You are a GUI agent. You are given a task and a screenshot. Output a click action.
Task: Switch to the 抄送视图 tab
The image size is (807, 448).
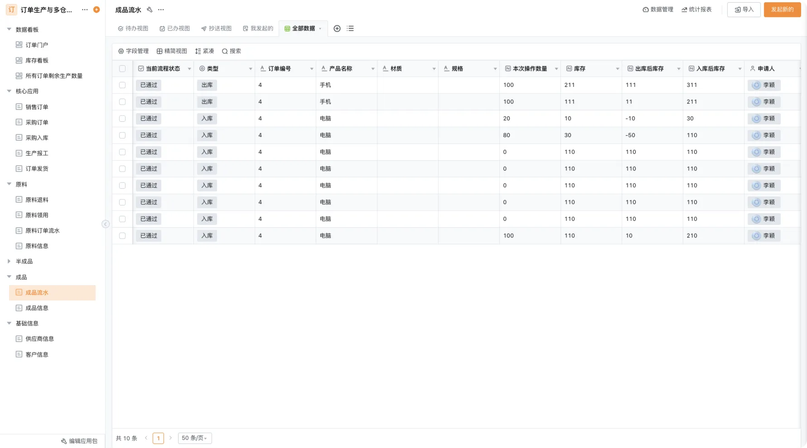217,29
